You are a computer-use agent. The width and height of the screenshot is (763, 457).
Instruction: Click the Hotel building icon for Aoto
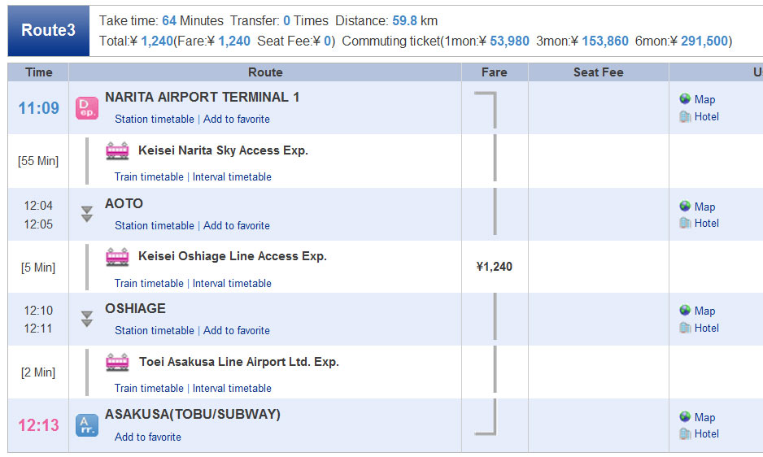coord(685,223)
